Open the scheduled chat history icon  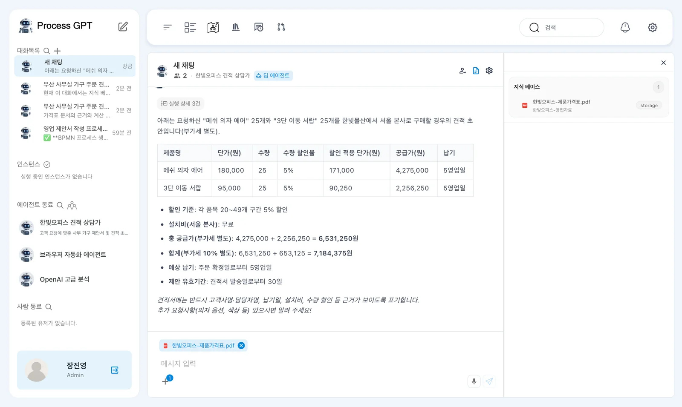pyautogui.click(x=258, y=27)
